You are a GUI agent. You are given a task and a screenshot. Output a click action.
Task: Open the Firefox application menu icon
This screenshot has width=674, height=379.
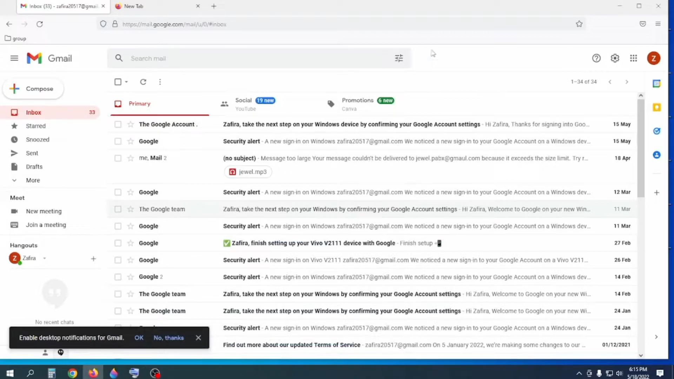click(x=658, y=24)
